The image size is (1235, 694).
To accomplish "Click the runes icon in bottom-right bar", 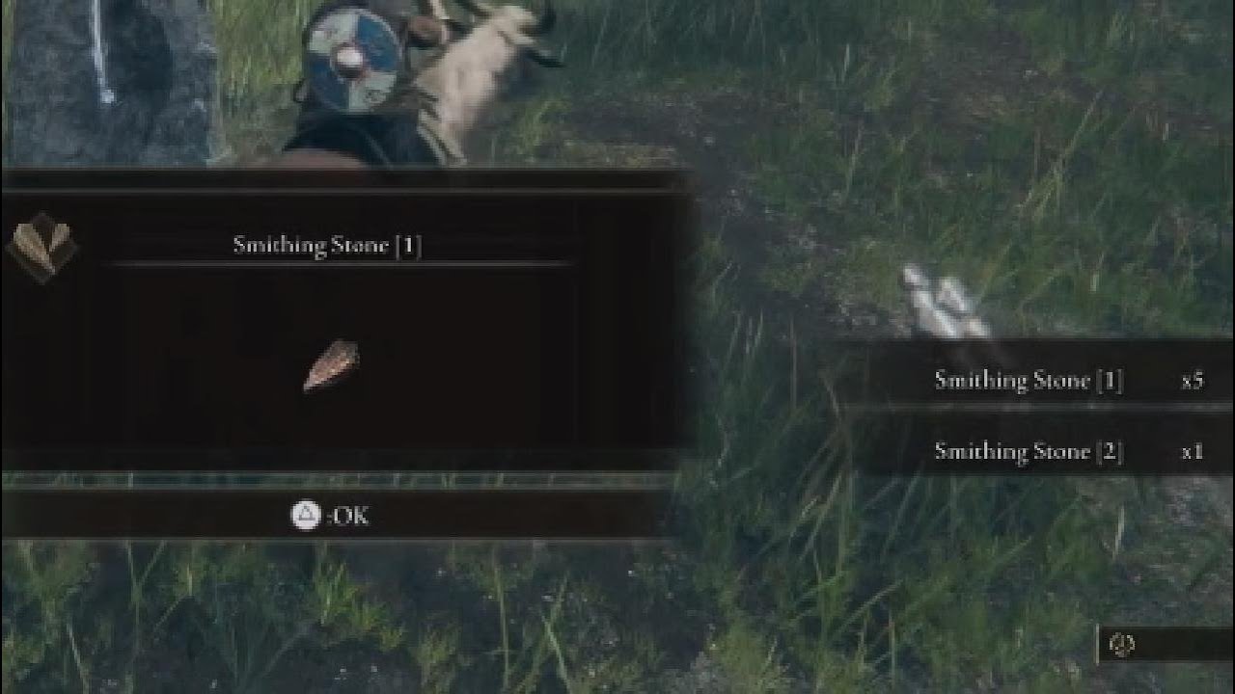I will tap(1122, 644).
